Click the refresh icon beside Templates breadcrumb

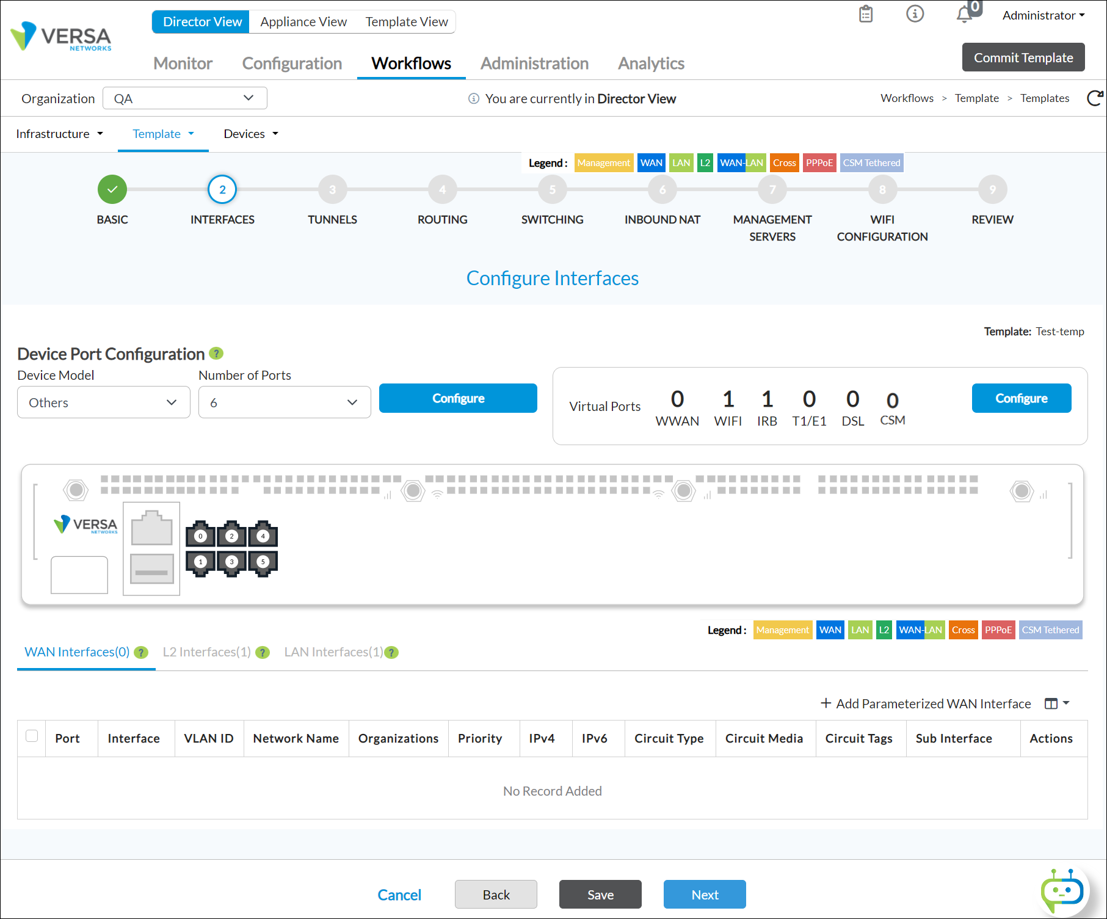(x=1096, y=98)
